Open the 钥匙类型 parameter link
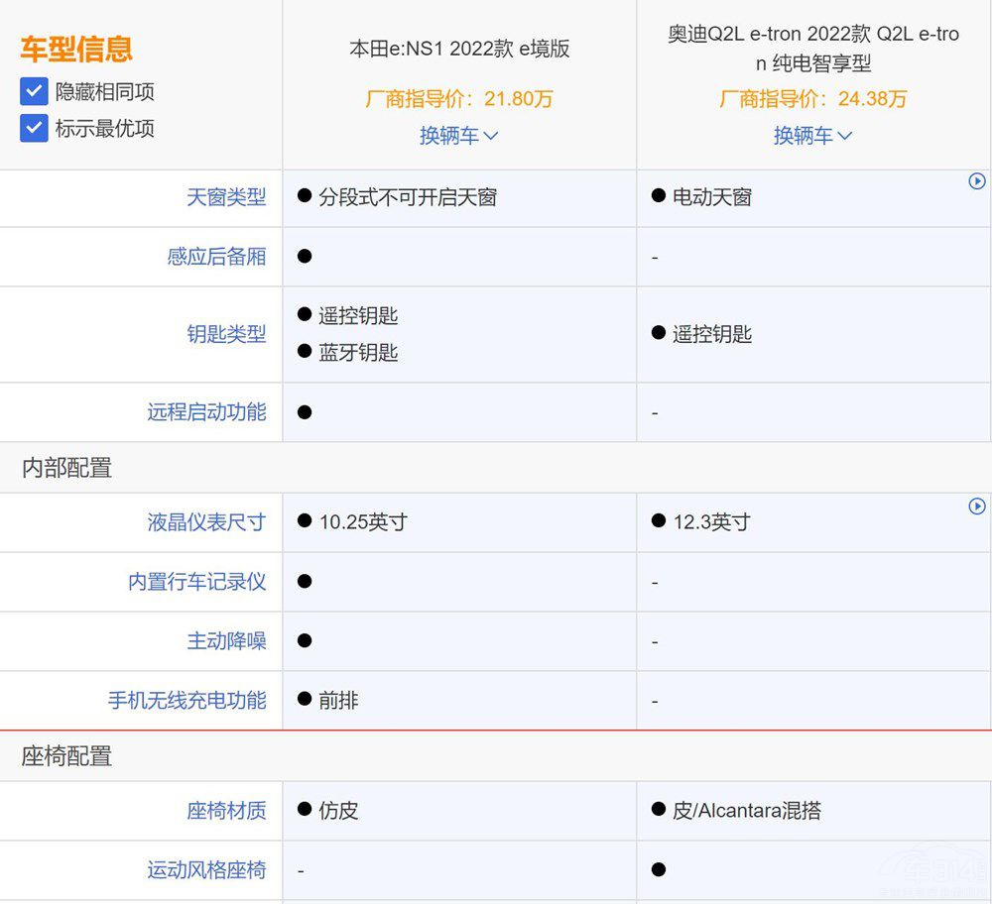Image resolution: width=992 pixels, height=904 pixels. tap(226, 334)
